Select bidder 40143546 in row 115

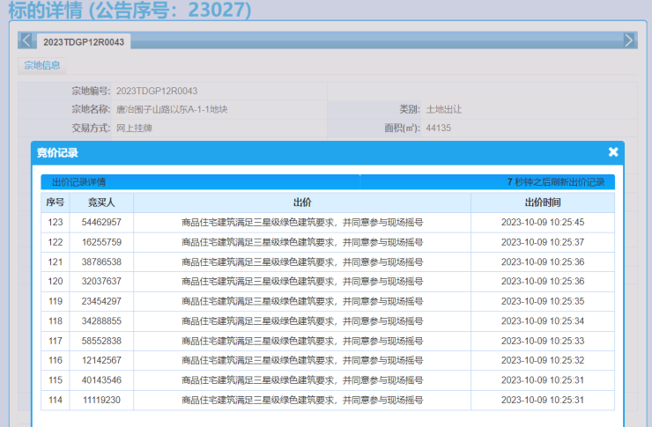point(101,380)
